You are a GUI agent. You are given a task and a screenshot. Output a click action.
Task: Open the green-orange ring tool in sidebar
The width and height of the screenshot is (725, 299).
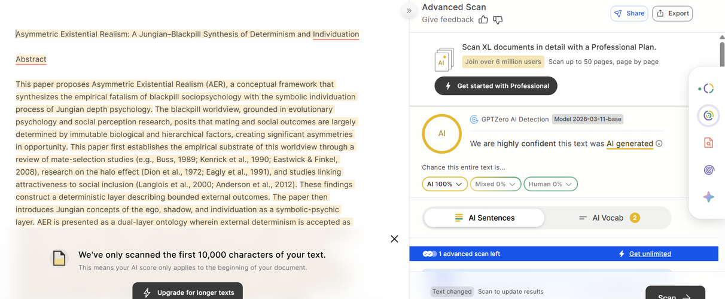click(708, 89)
